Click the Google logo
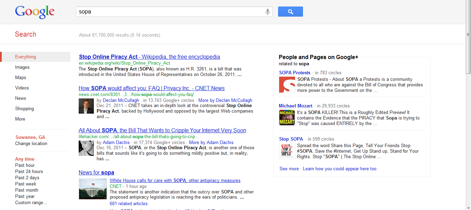This screenshot has height=210, width=471. pos(35,12)
